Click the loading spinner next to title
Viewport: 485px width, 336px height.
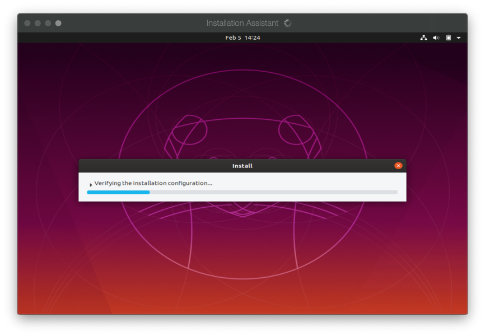288,23
